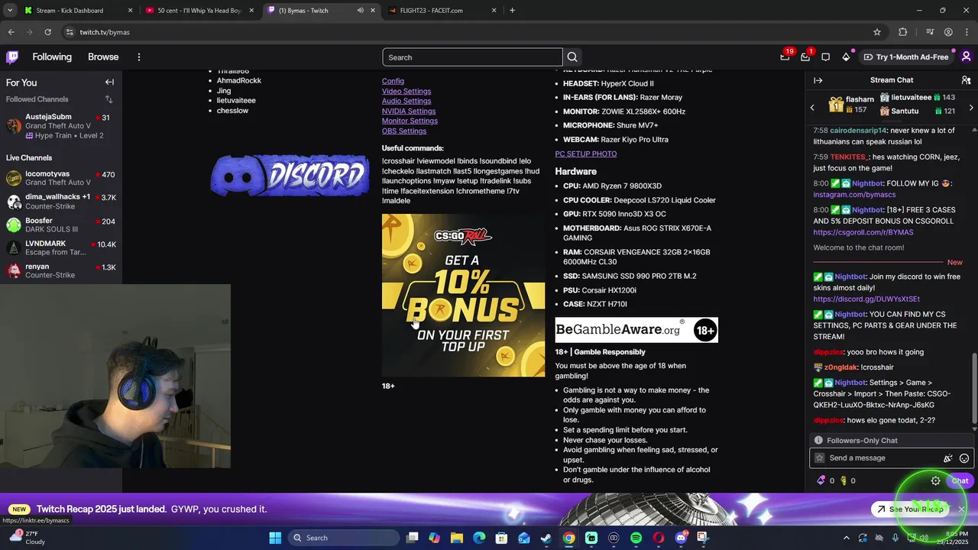Reload the page in Chrome
Viewport: 978px width, 550px height.
point(47,32)
